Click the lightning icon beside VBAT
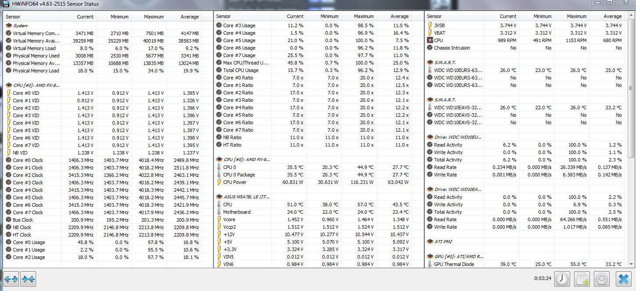 pyautogui.click(x=430, y=33)
